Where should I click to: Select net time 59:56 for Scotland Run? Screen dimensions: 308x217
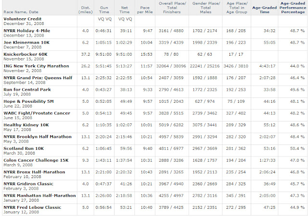[126, 148]
